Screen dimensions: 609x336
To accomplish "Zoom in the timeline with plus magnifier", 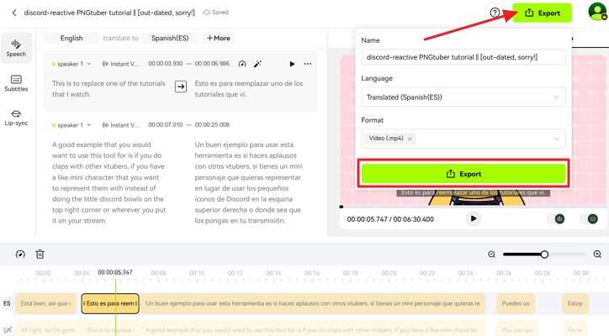I will (x=597, y=255).
